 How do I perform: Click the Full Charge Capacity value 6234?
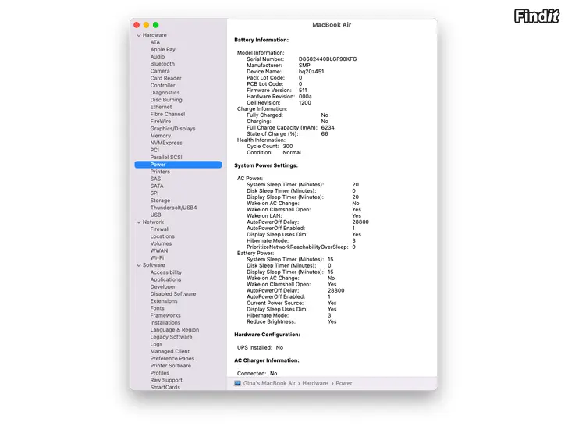328,128
